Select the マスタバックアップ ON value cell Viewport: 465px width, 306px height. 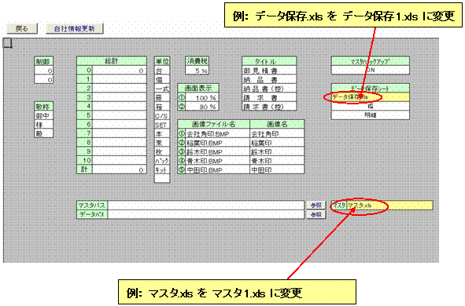pyautogui.click(x=371, y=70)
